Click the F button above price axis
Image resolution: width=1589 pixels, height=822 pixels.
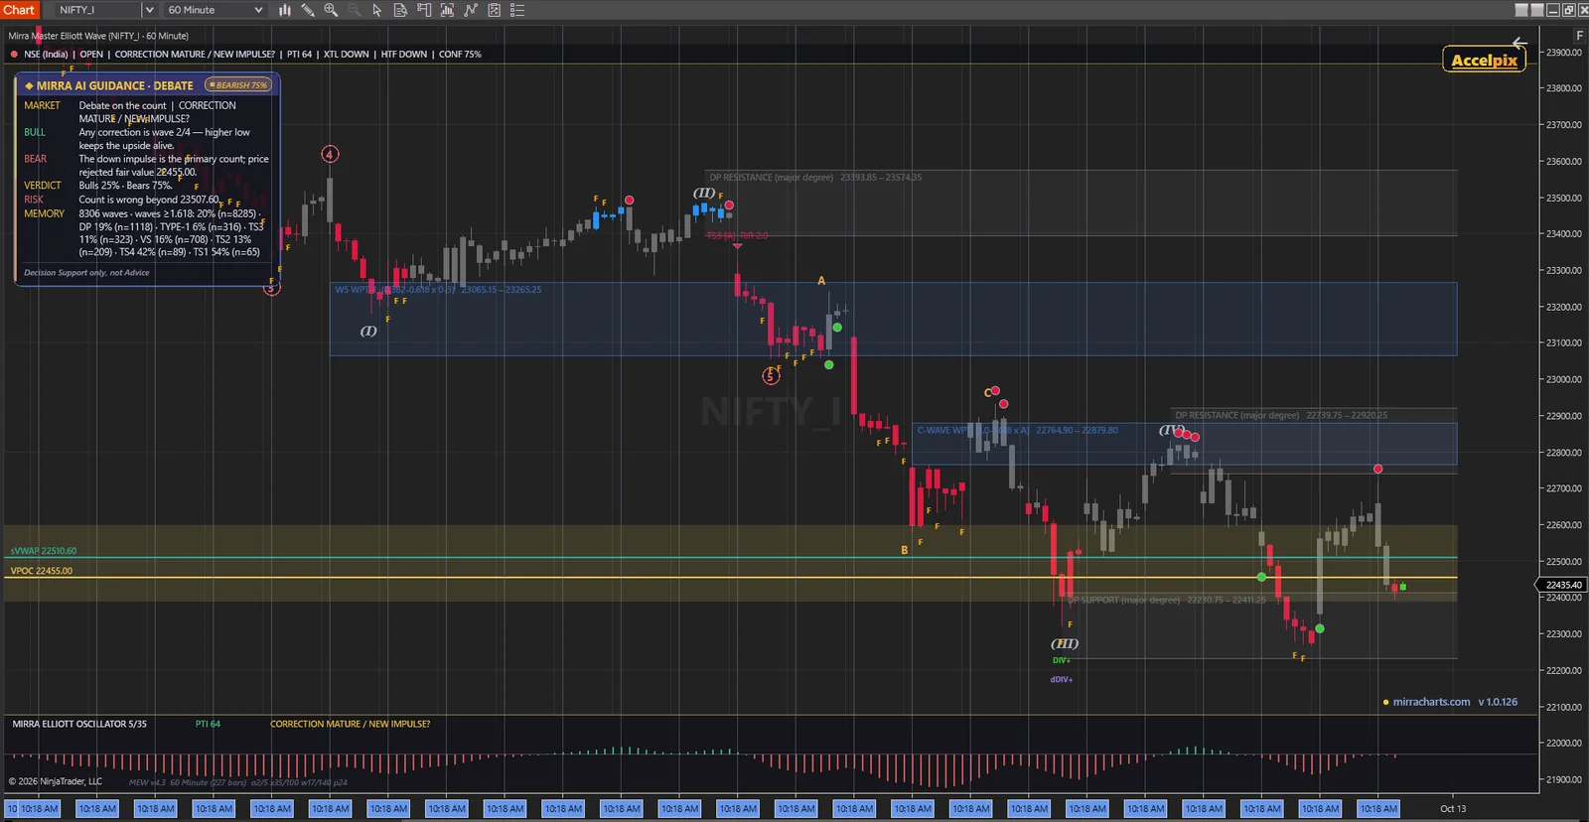(x=1579, y=35)
